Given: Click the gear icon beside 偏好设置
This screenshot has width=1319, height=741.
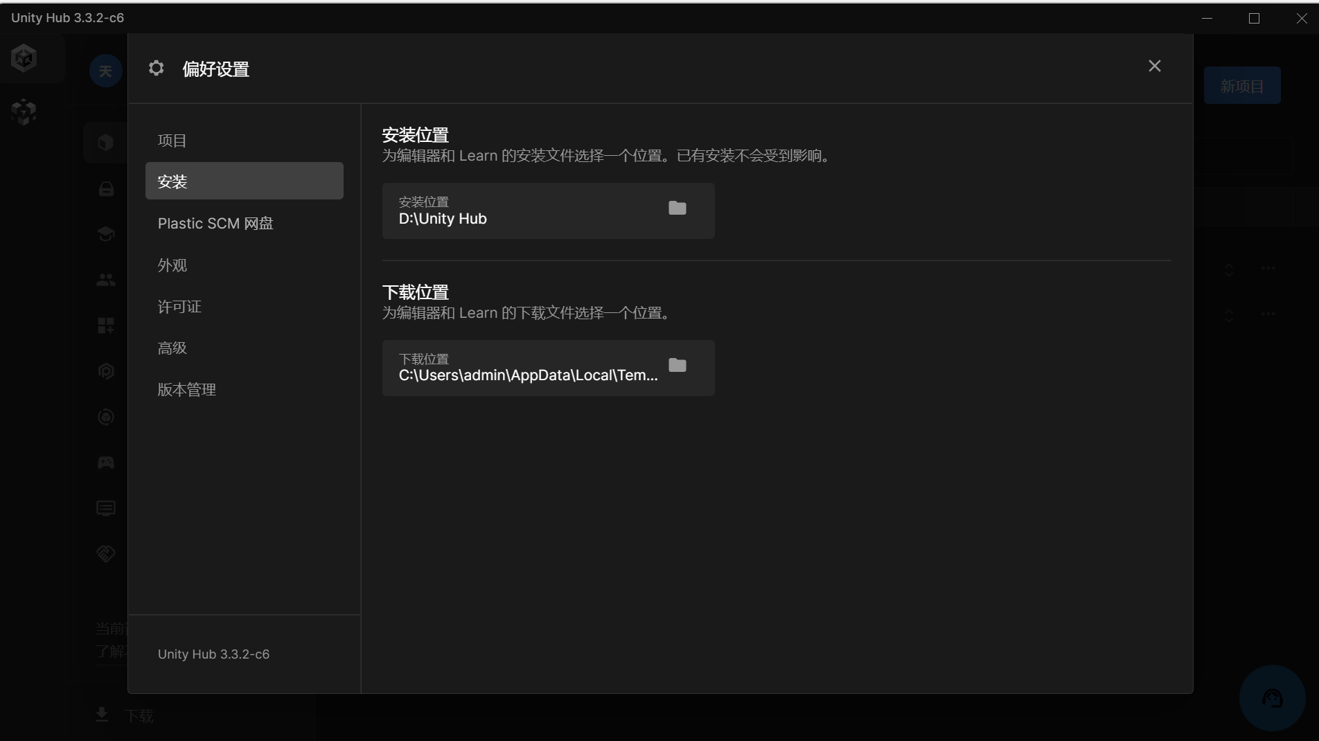Looking at the screenshot, I should (157, 68).
